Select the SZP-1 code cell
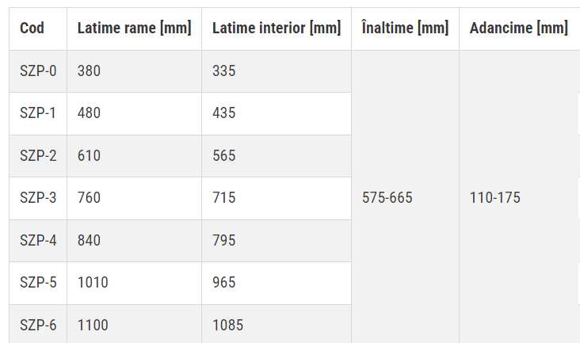Viewport: 580px width, 343px height. tap(38, 113)
